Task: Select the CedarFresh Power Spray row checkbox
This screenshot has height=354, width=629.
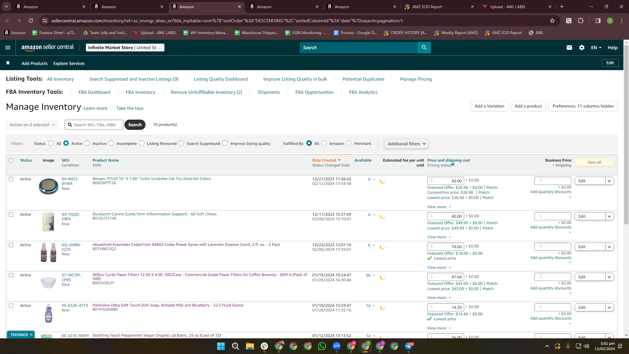Action: click(11, 245)
